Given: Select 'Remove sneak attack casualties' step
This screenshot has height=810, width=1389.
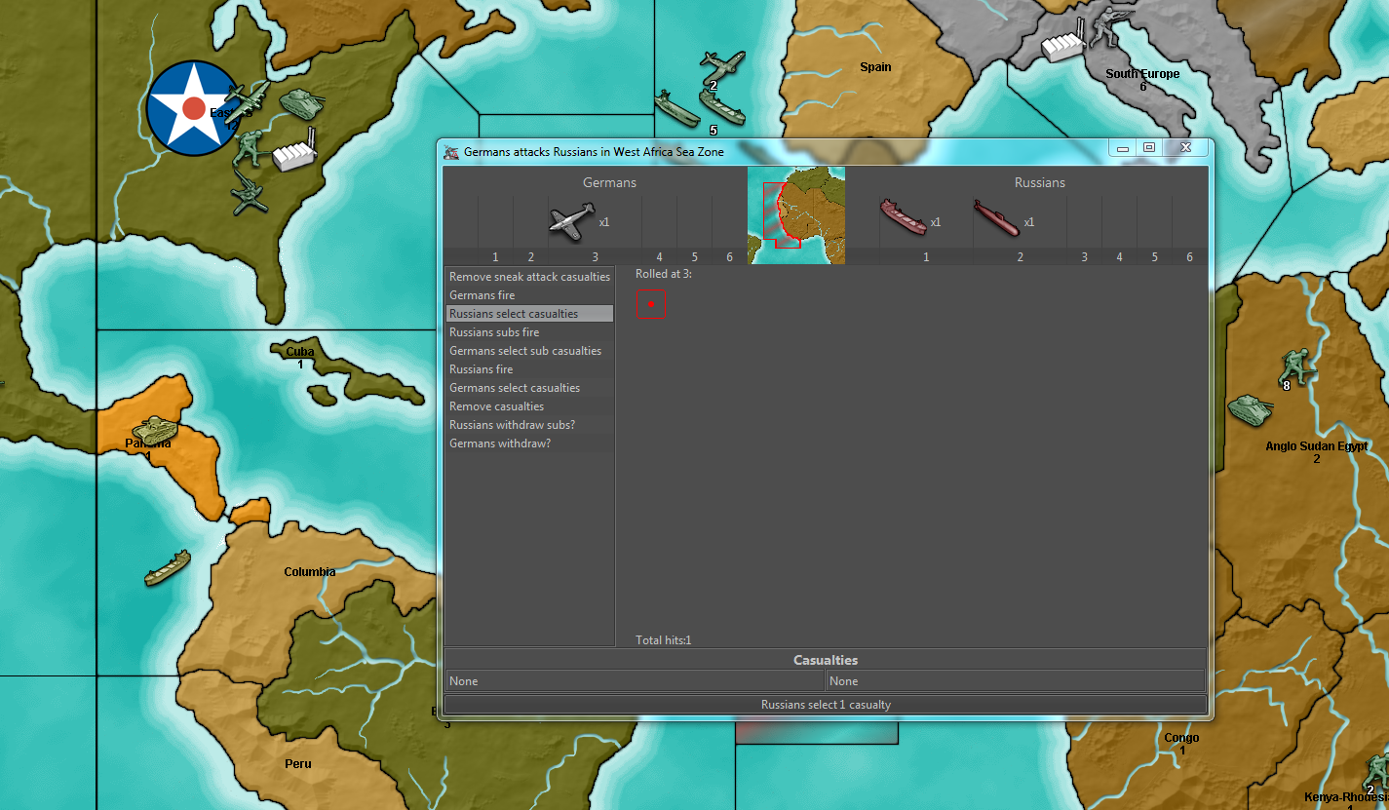Looking at the screenshot, I should (x=529, y=277).
